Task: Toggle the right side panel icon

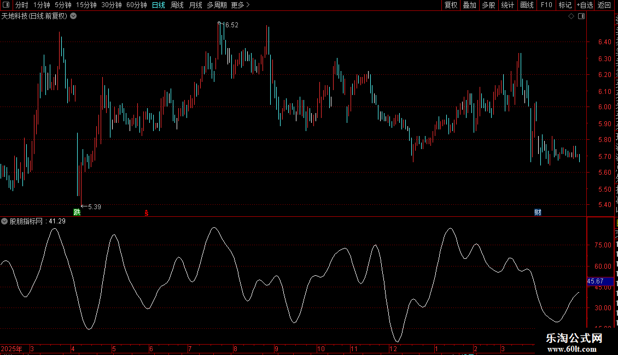Action: [581, 16]
